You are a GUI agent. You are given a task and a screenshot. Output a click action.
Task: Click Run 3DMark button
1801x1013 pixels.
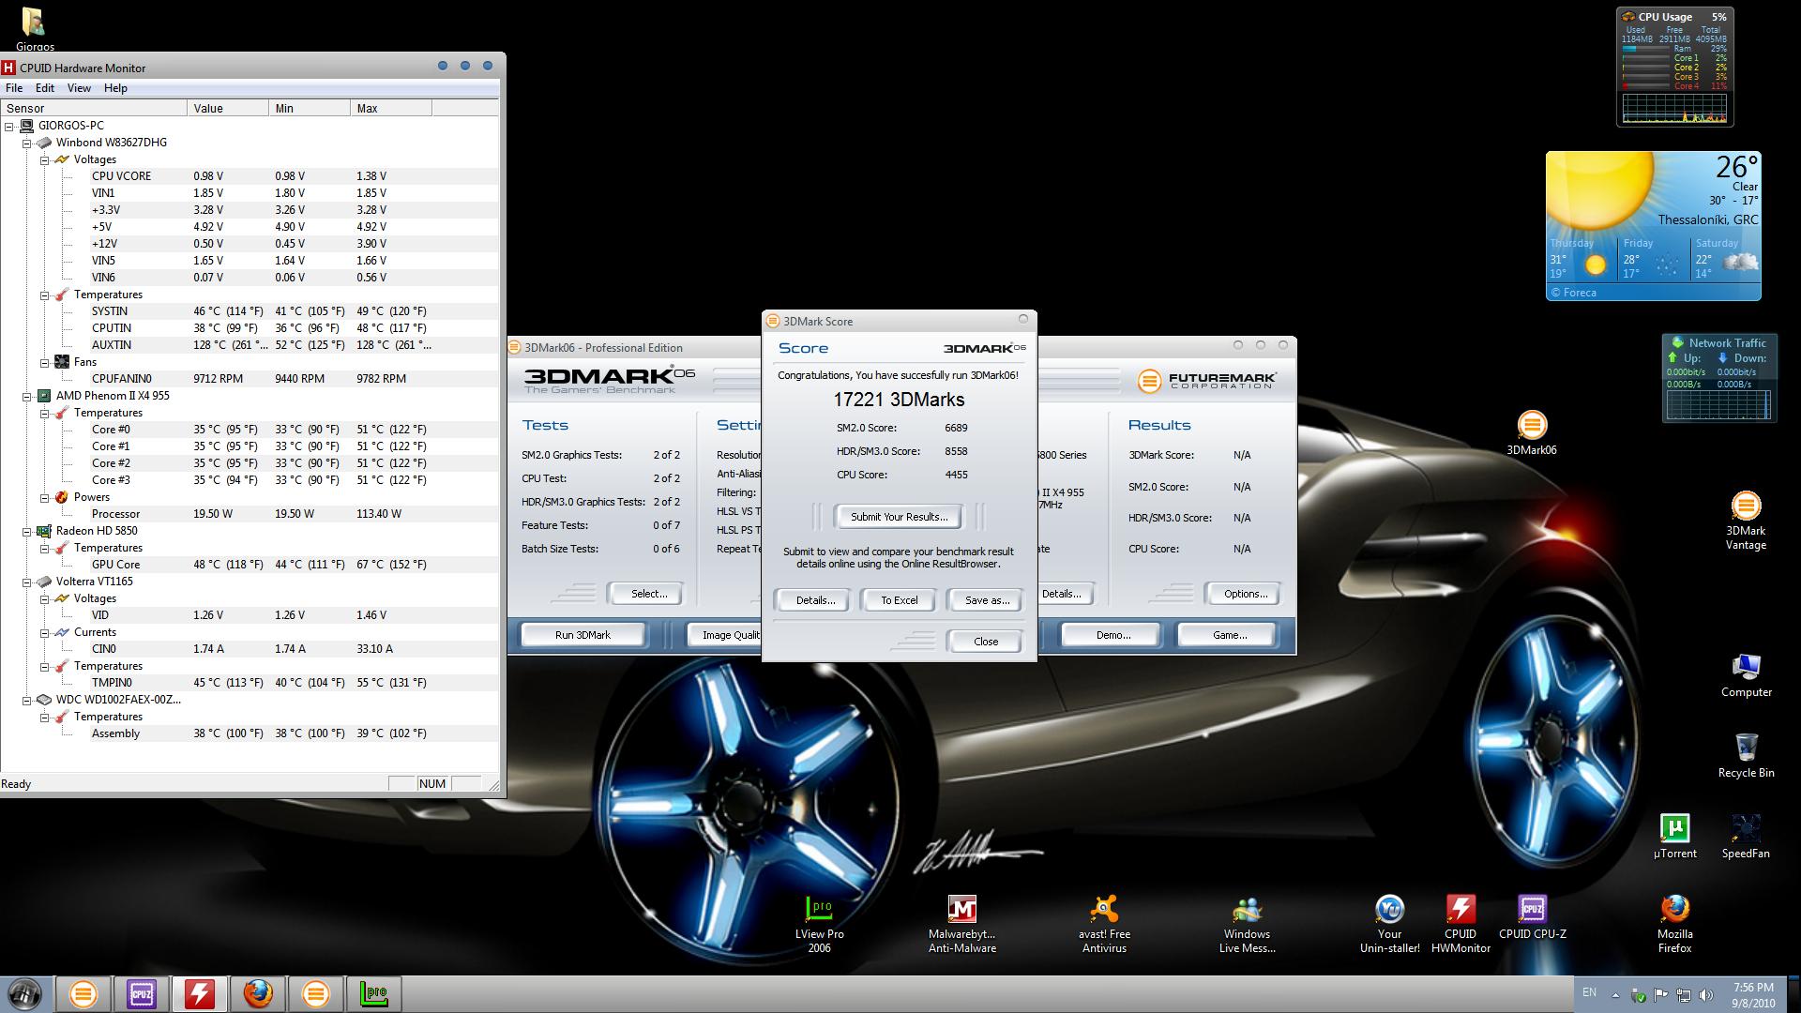[x=583, y=635]
